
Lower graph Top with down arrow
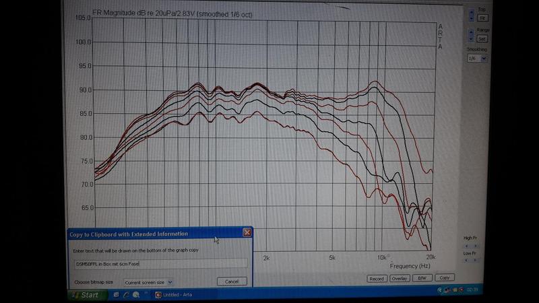pos(471,19)
